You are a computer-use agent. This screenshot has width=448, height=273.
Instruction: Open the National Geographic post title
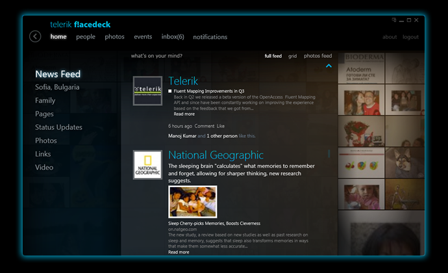point(216,155)
